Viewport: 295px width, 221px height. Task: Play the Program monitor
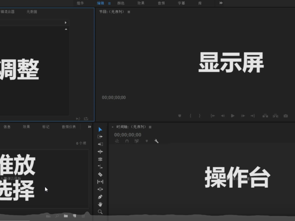pyautogui.click(x=233, y=116)
